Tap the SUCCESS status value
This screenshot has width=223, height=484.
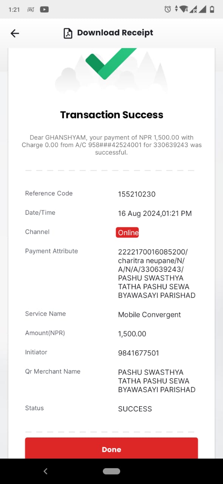coord(135,409)
